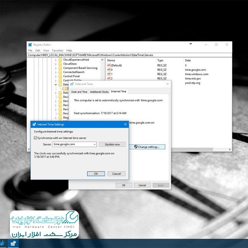Click Apply in the Date and Time dialog
The height and width of the screenshot is (248, 248).
161,185
